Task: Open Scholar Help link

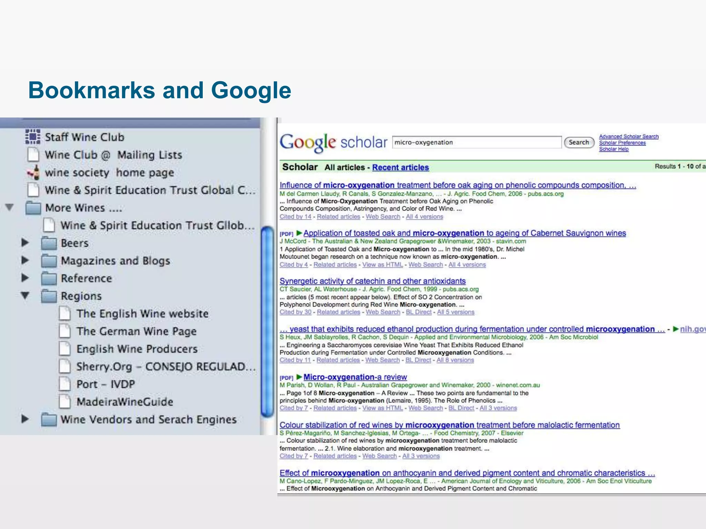Action: 614,149
